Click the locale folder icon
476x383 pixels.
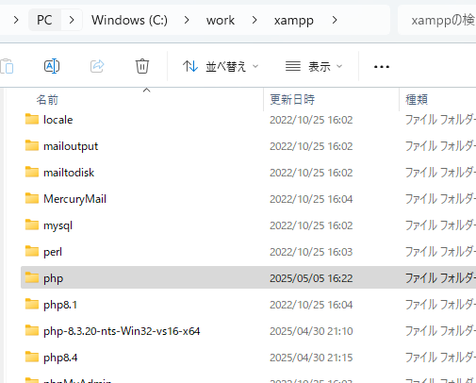[32, 119]
